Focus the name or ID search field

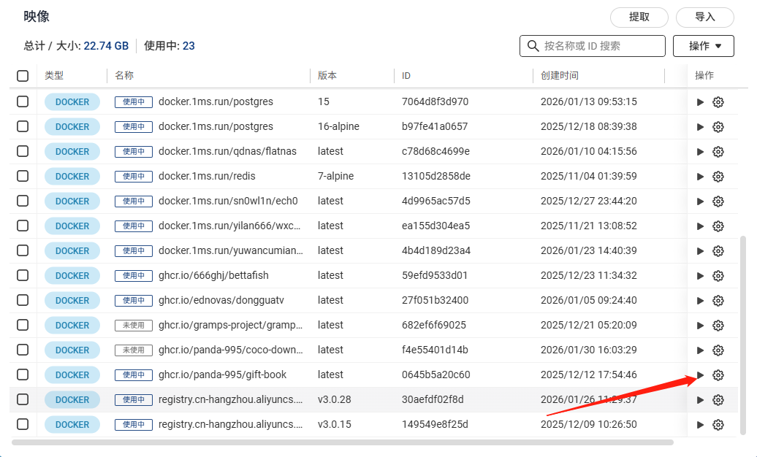tap(601, 46)
